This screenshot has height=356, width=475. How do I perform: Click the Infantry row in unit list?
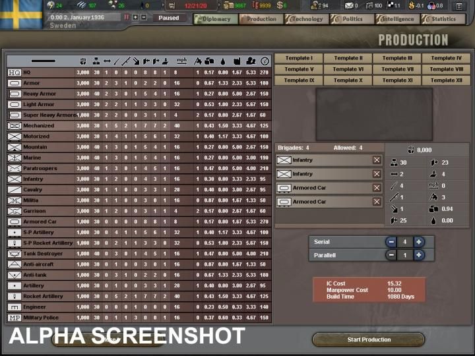[139, 179]
